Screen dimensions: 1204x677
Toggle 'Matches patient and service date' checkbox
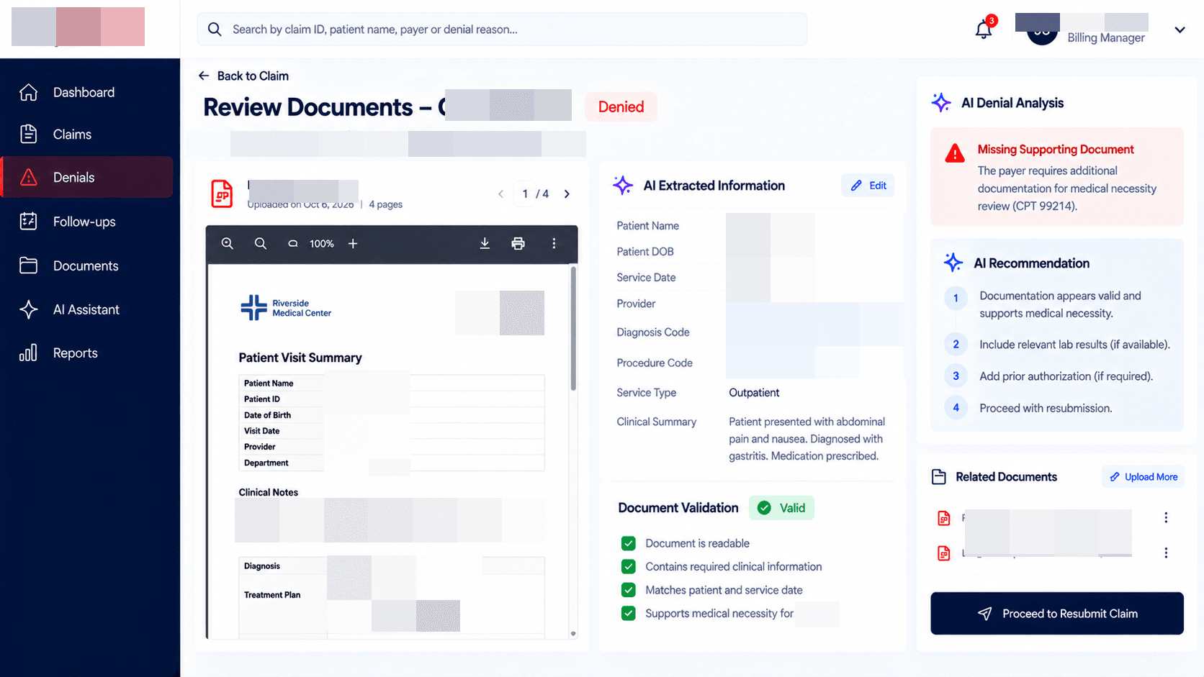629,590
